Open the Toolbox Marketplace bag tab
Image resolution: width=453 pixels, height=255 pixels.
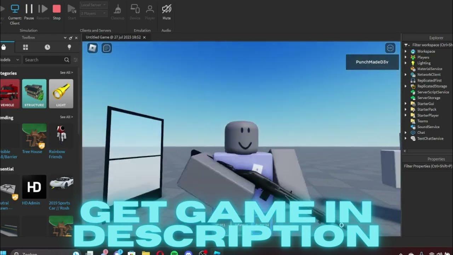click(x=4, y=47)
